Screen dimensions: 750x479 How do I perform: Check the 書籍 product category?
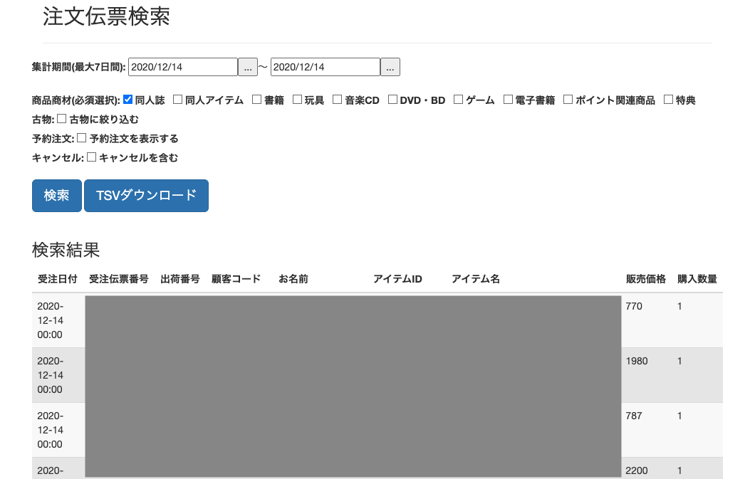tap(256, 99)
